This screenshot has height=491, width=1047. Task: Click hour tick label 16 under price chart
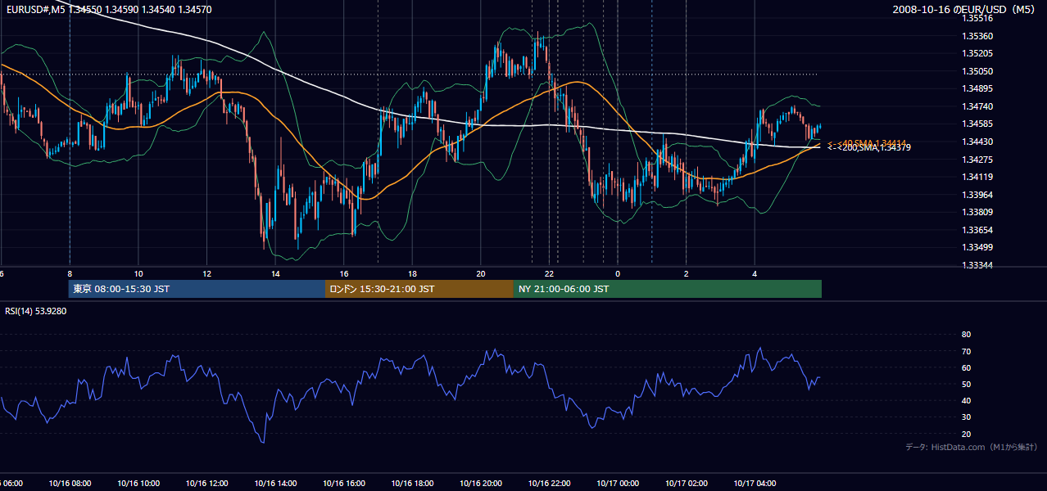coord(344,274)
